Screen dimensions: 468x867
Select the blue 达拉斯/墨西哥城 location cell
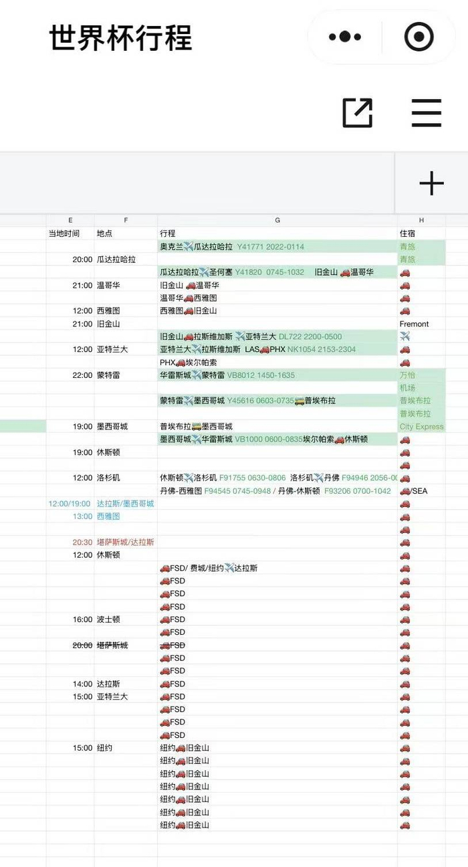[x=126, y=504]
